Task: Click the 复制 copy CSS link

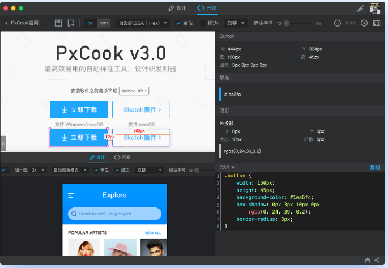Action: (374, 168)
